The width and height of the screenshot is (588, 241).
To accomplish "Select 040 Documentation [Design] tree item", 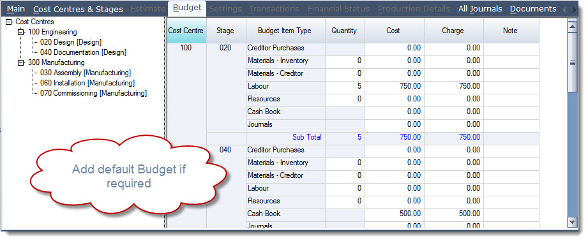I will coord(83,52).
